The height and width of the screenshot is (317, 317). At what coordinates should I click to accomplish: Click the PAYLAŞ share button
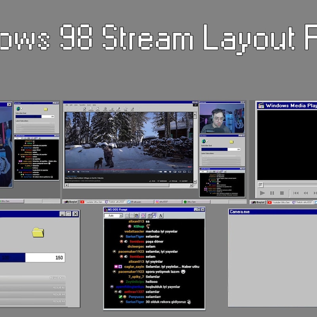[173, 181]
